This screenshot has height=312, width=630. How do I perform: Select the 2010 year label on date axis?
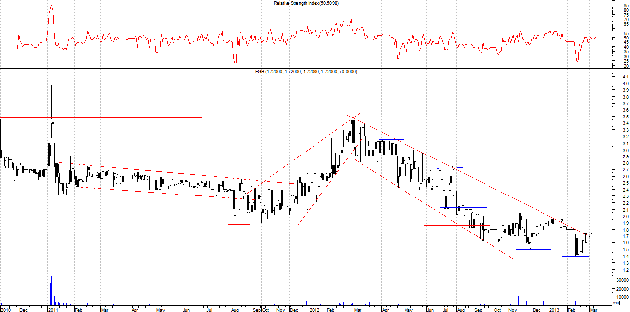7,310
